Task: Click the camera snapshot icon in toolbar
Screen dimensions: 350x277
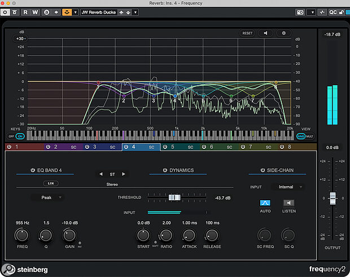Action: (x=300, y=12)
